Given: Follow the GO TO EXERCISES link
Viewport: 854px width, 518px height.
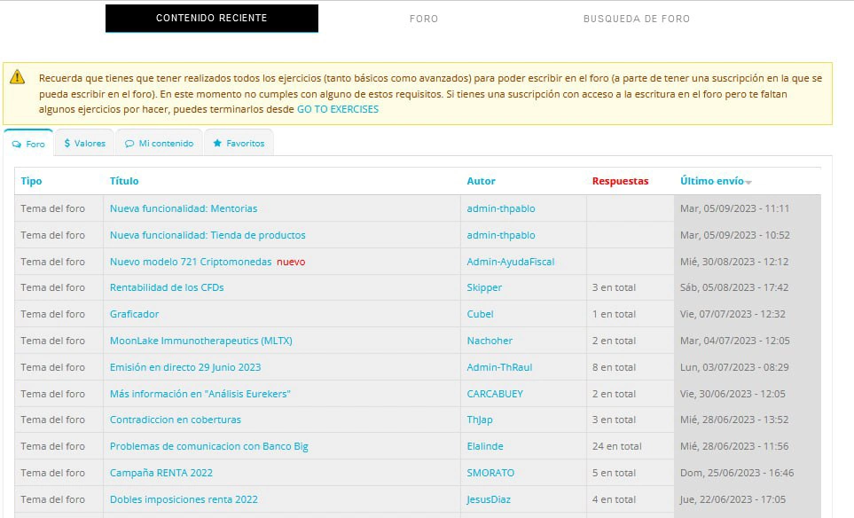Looking at the screenshot, I should (x=337, y=109).
